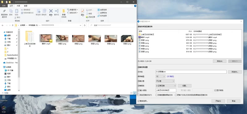Enable the 压缩后删除原始文件 checkbox
Screen dimensions: 247x114
[x=157, y=95]
